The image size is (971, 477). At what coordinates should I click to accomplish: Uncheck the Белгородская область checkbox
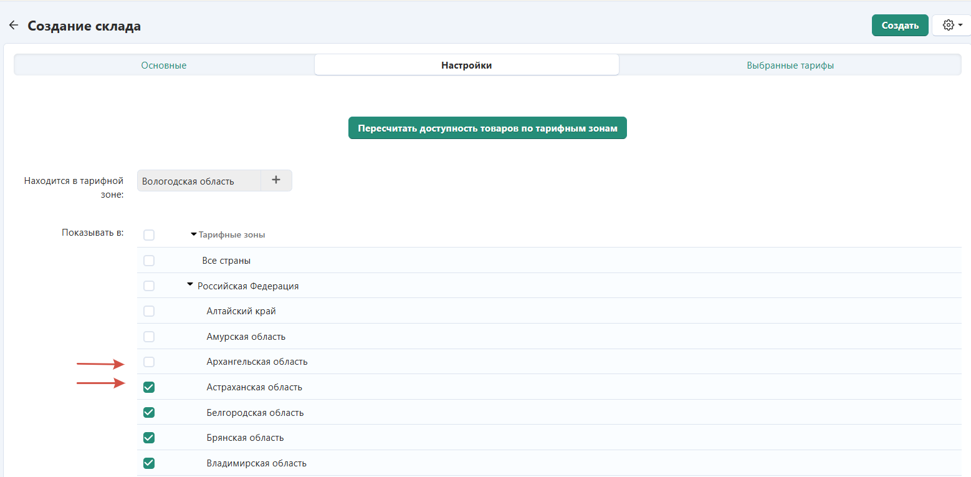149,413
